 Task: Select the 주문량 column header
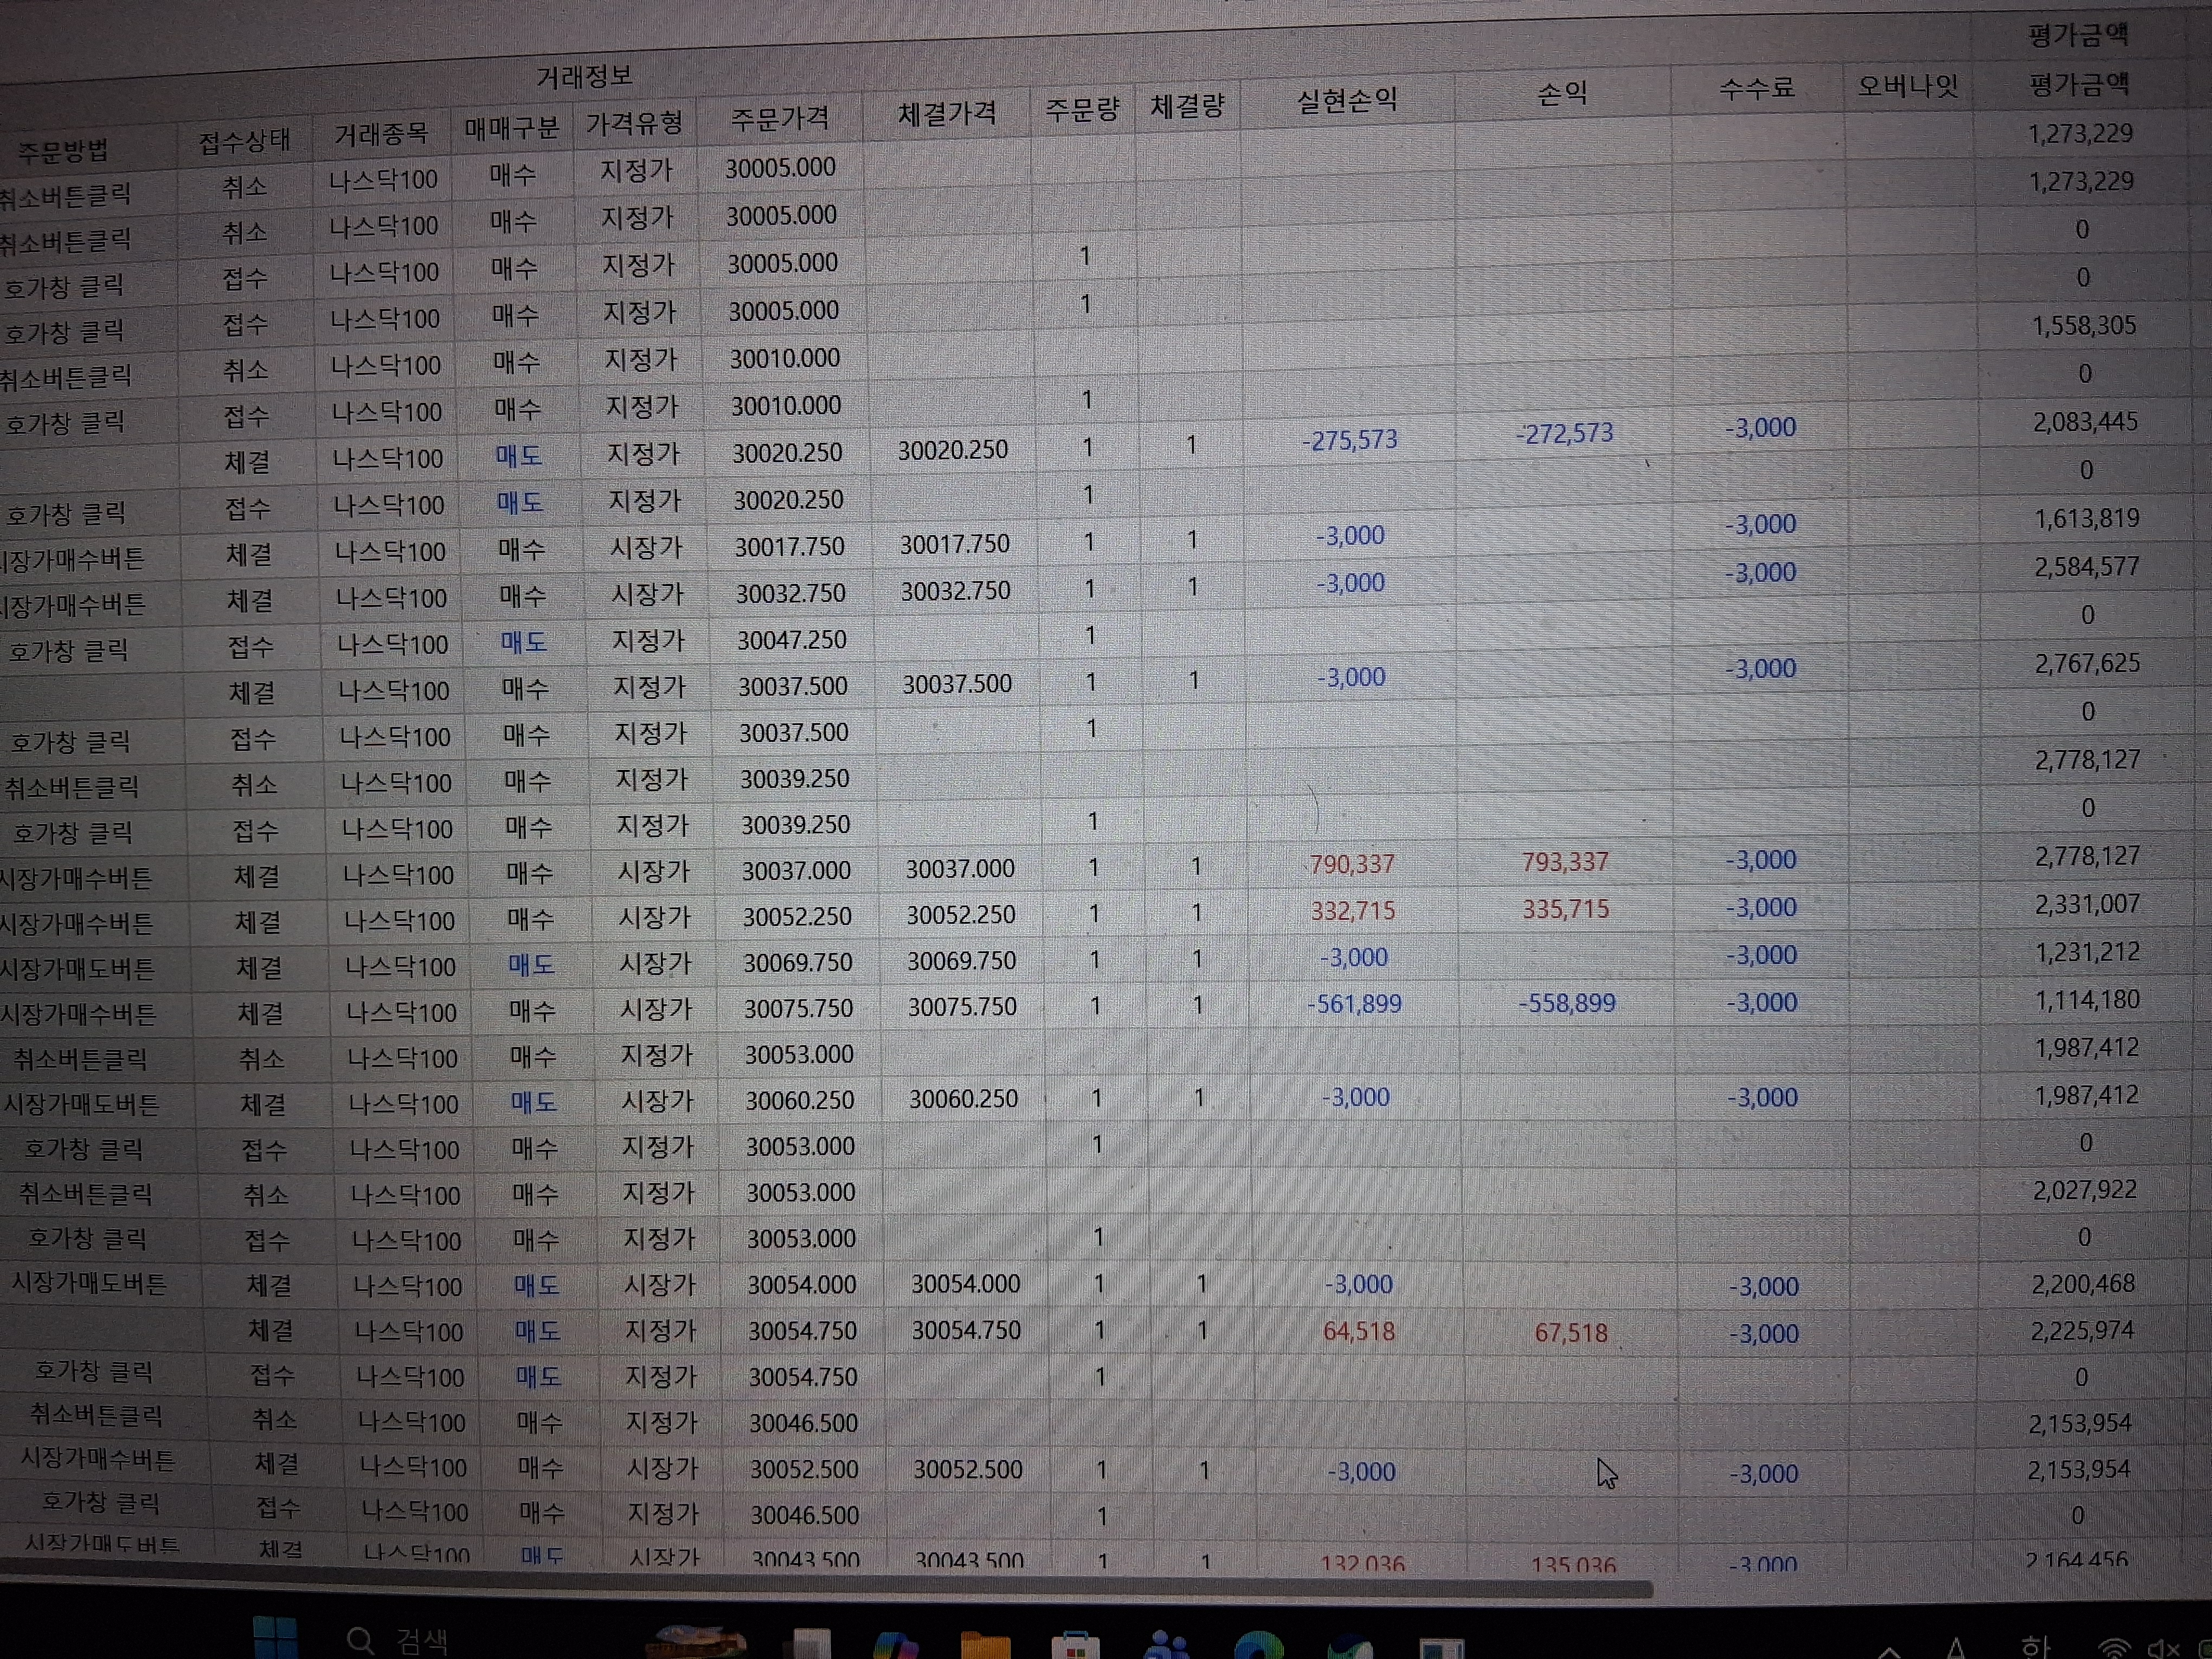[x=1082, y=108]
